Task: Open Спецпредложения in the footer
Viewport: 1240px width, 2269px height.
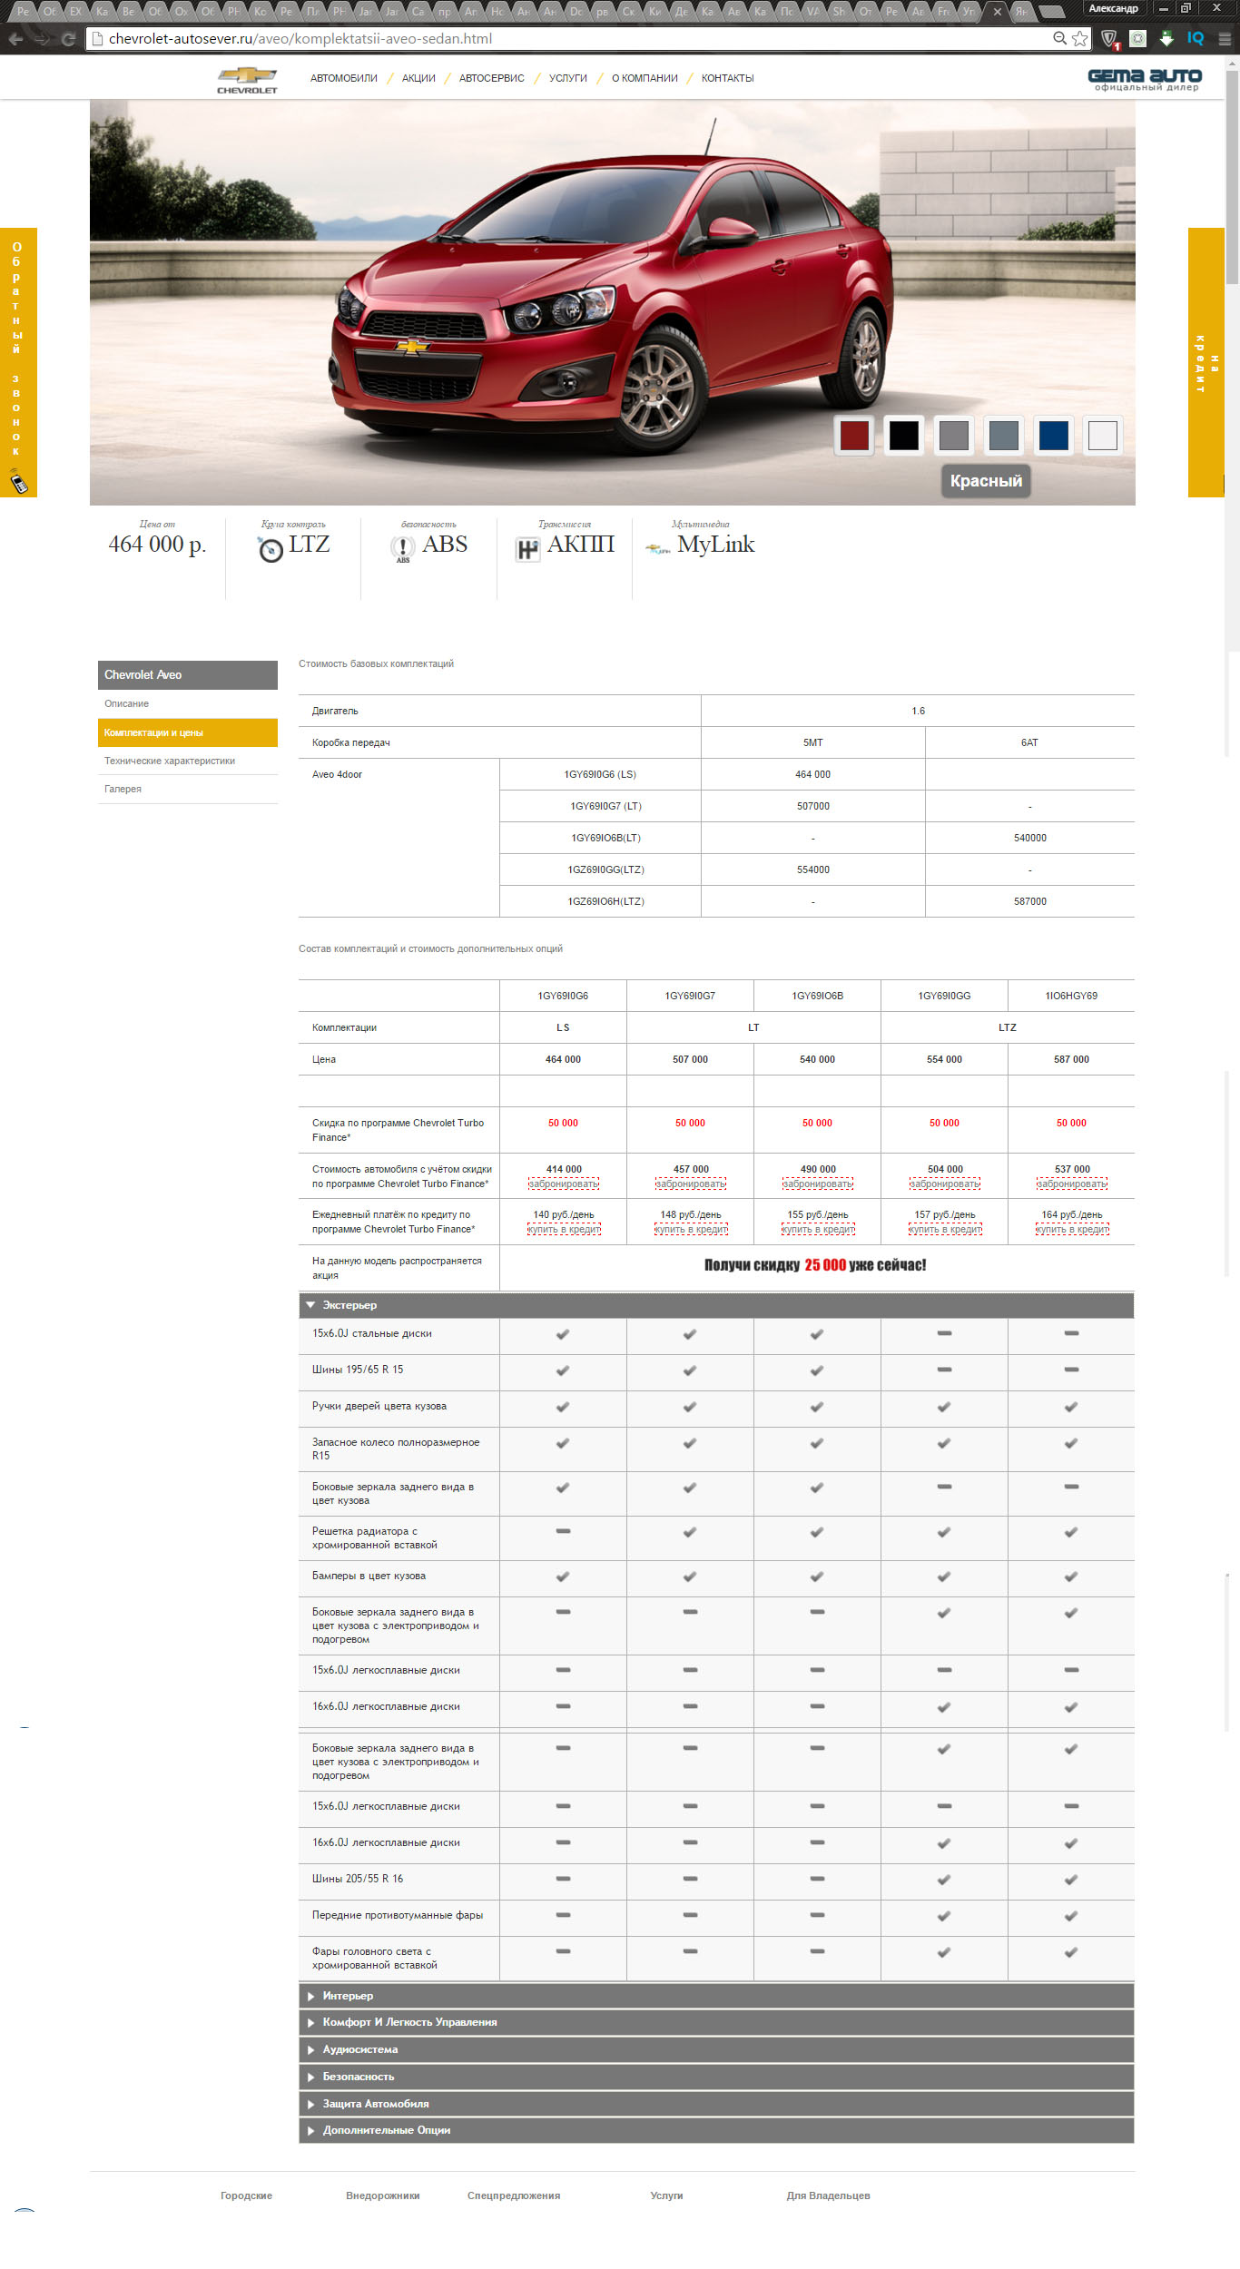Action: [x=514, y=2195]
